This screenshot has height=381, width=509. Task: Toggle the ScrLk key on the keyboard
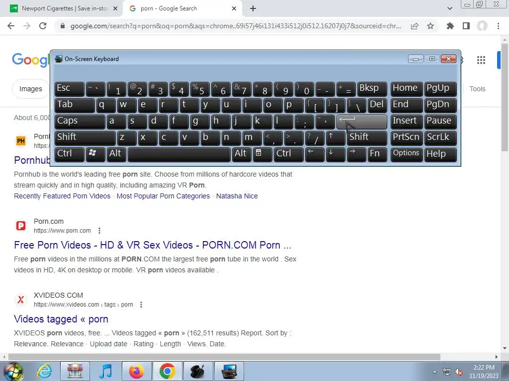(440, 138)
